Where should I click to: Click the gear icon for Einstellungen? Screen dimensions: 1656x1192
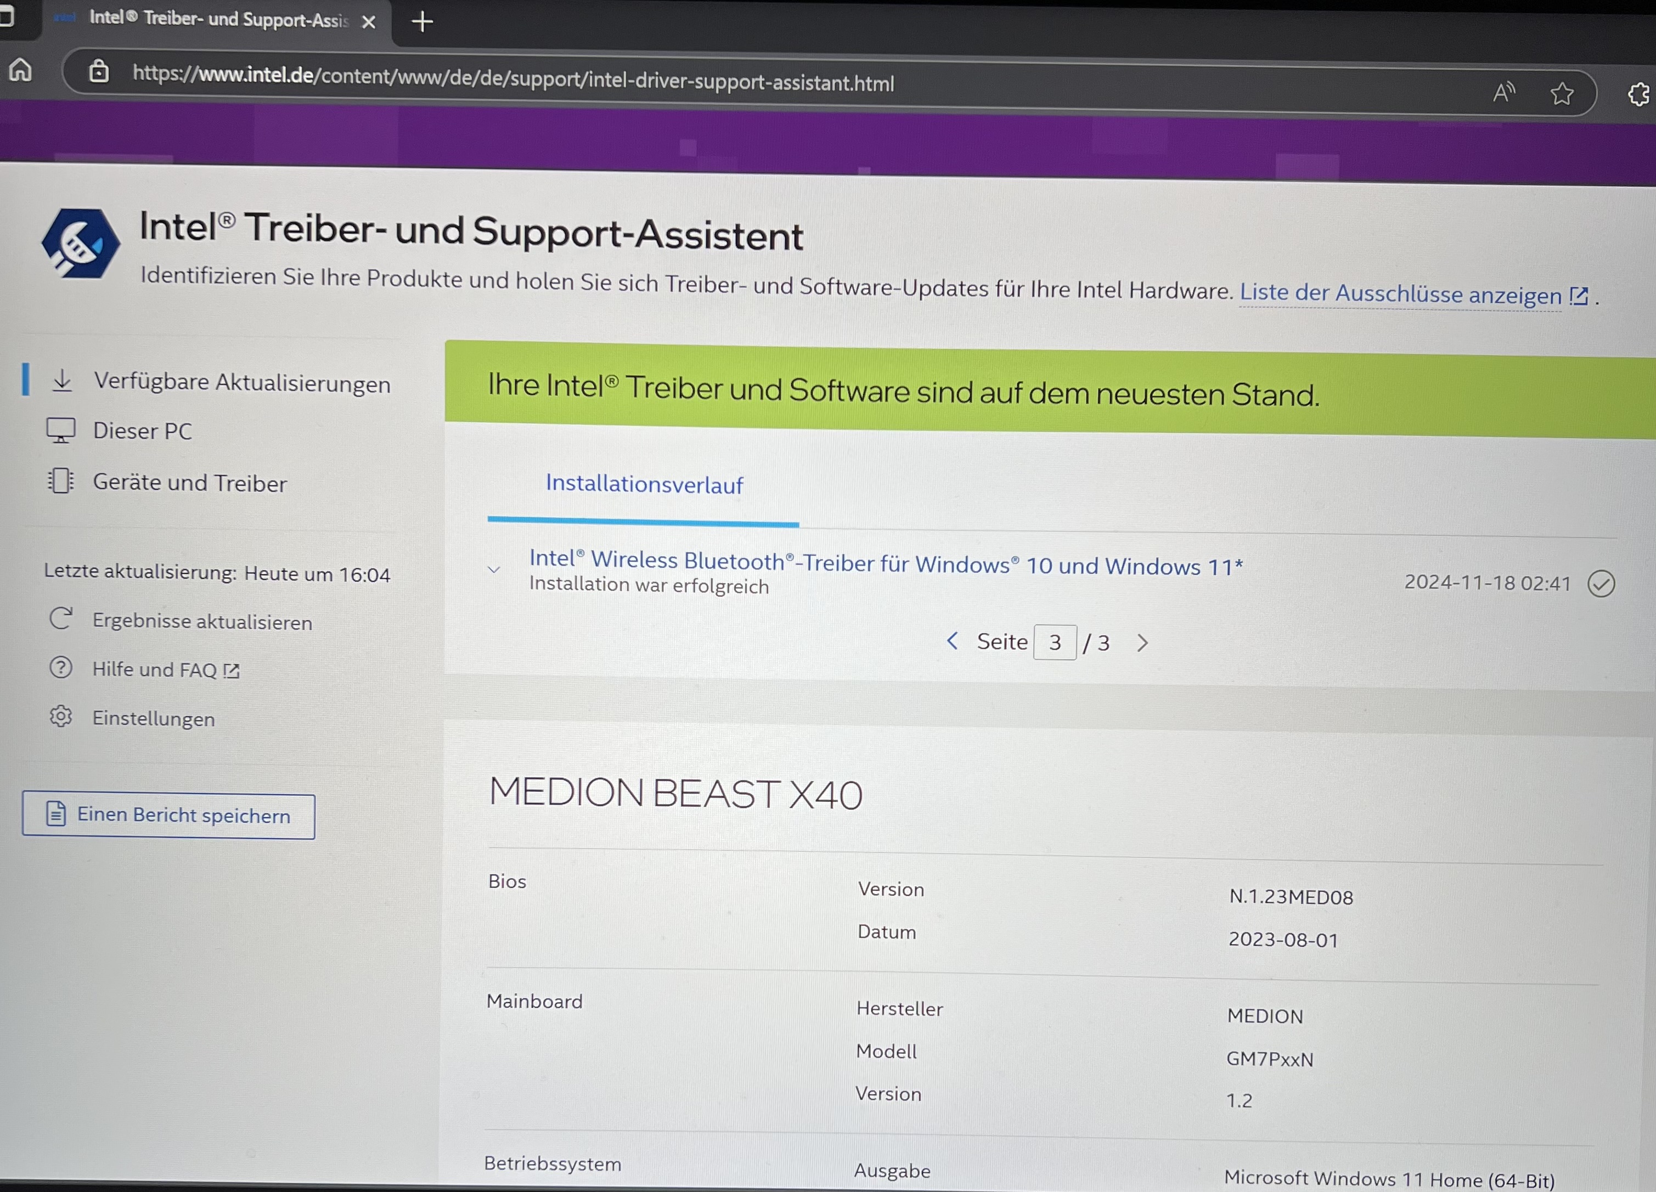(60, 716)
